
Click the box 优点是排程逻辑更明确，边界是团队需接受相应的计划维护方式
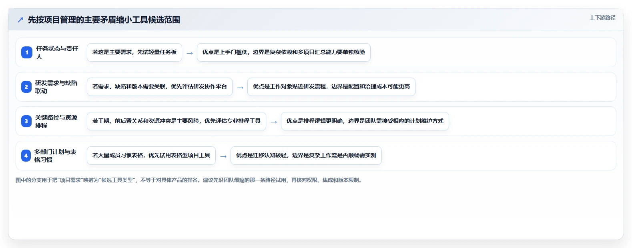(365, 121)
